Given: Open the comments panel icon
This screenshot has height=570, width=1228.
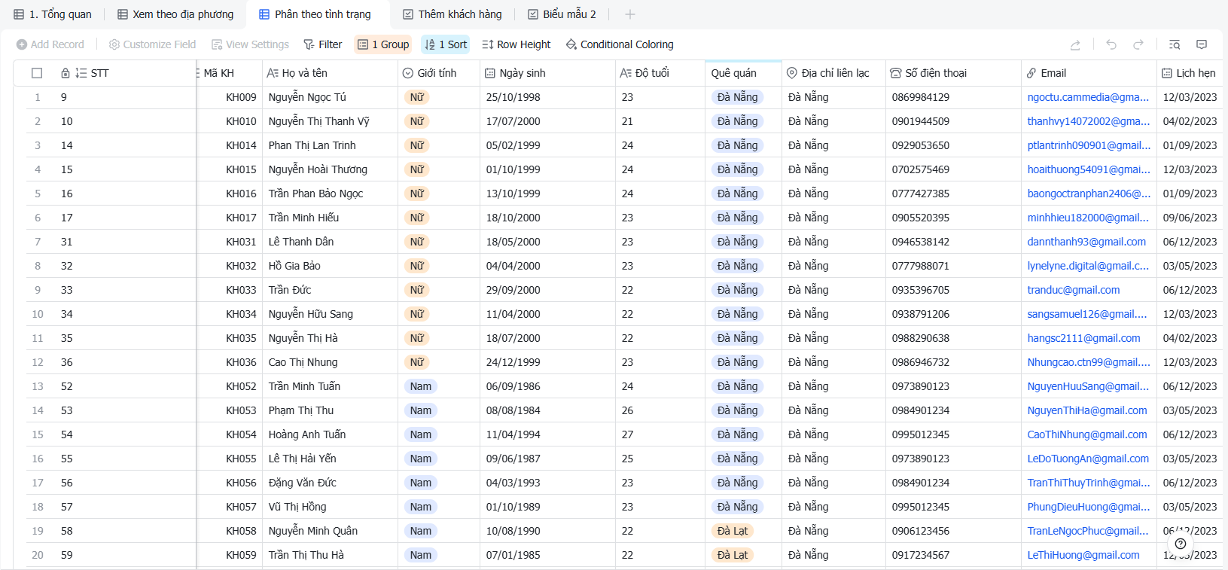Looking at the screenshot, I should (x=1202, y=45).
